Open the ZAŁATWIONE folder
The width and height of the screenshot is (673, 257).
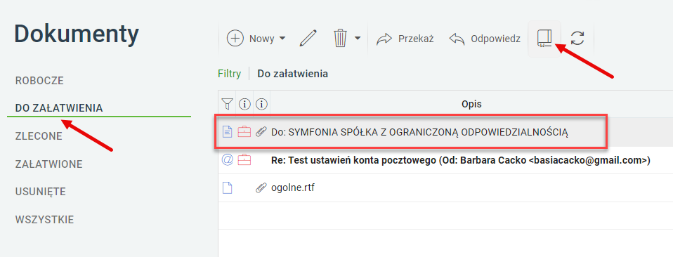click(49, 164)
